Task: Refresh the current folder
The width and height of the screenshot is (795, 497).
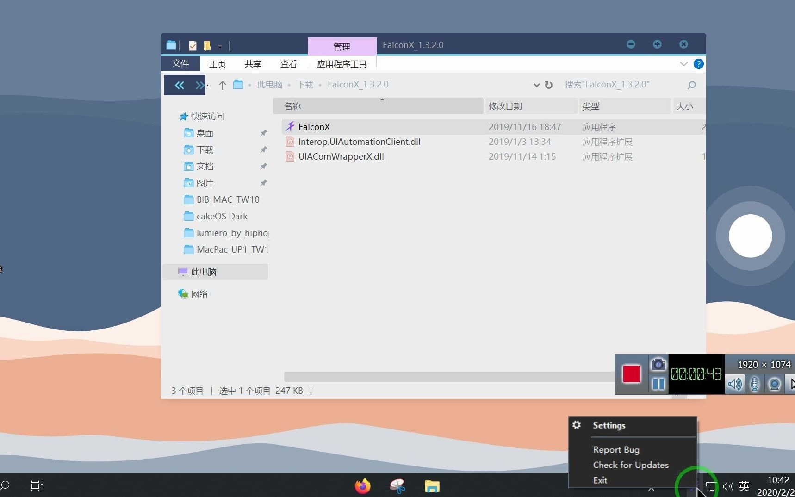Action: point(549,85)
